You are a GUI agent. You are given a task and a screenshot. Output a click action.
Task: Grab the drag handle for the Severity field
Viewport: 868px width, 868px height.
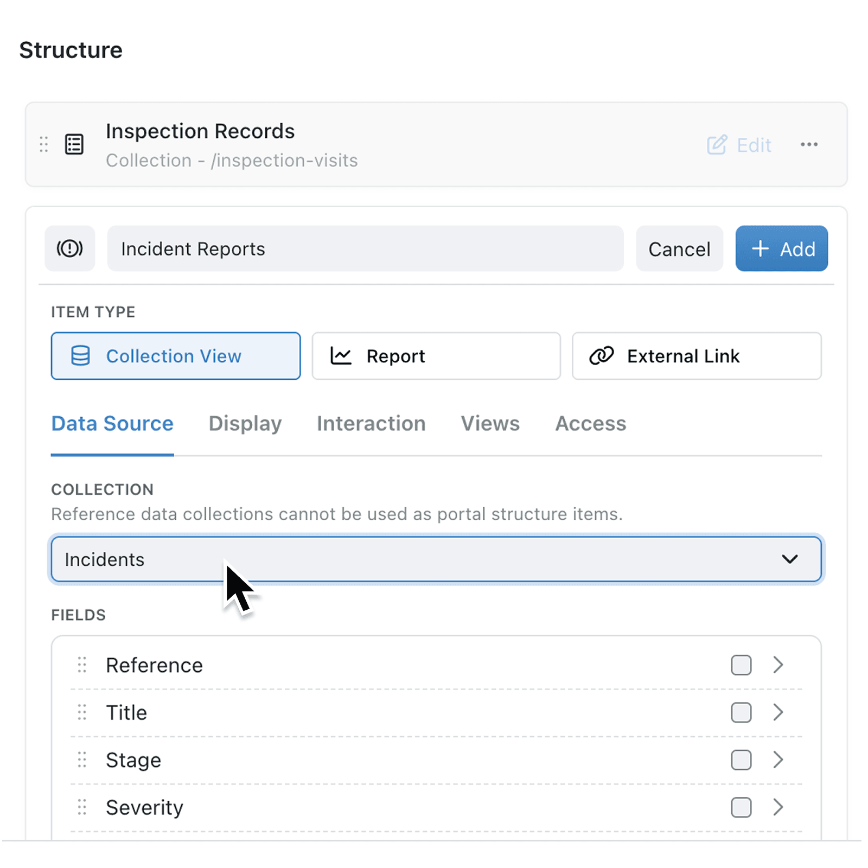coord(82,807)
